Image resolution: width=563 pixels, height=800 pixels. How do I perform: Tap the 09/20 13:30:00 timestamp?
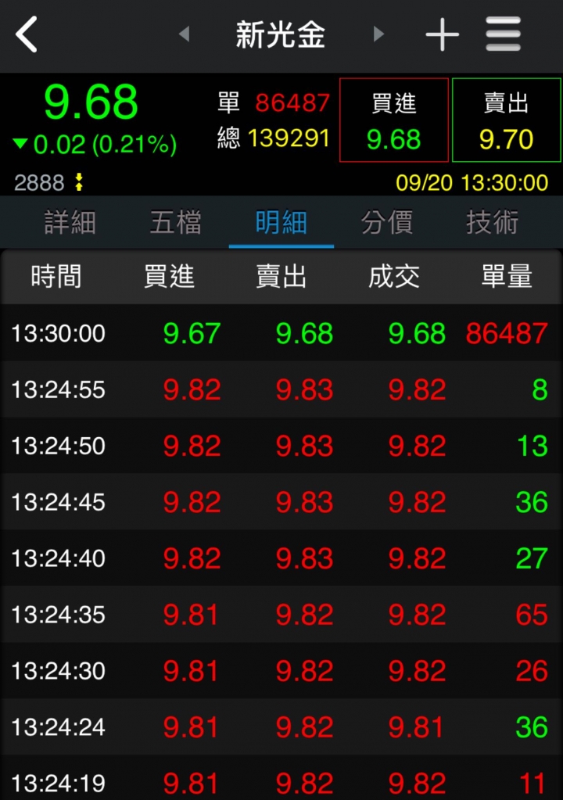click(x=472, y=183)
